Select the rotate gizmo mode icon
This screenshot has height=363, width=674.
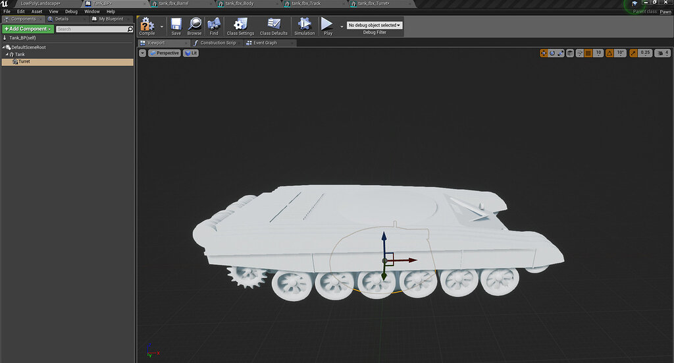click(x=552, y=53)
